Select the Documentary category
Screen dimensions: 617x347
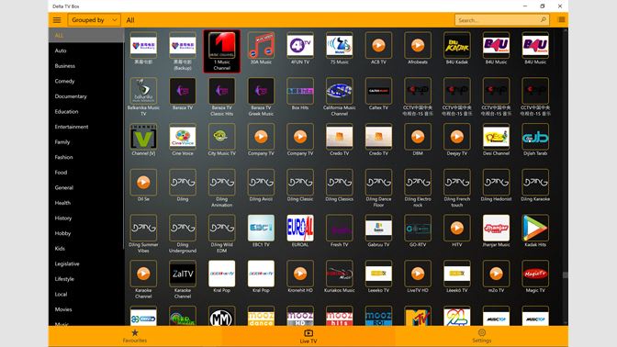tap(86, 96)
